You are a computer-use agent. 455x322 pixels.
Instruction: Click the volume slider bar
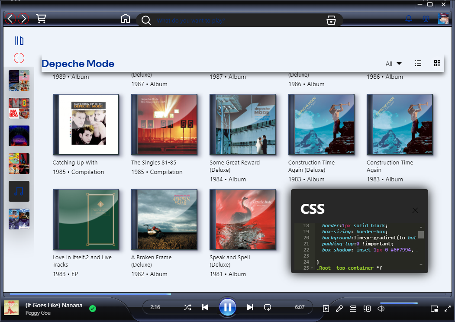pos(399,303)
